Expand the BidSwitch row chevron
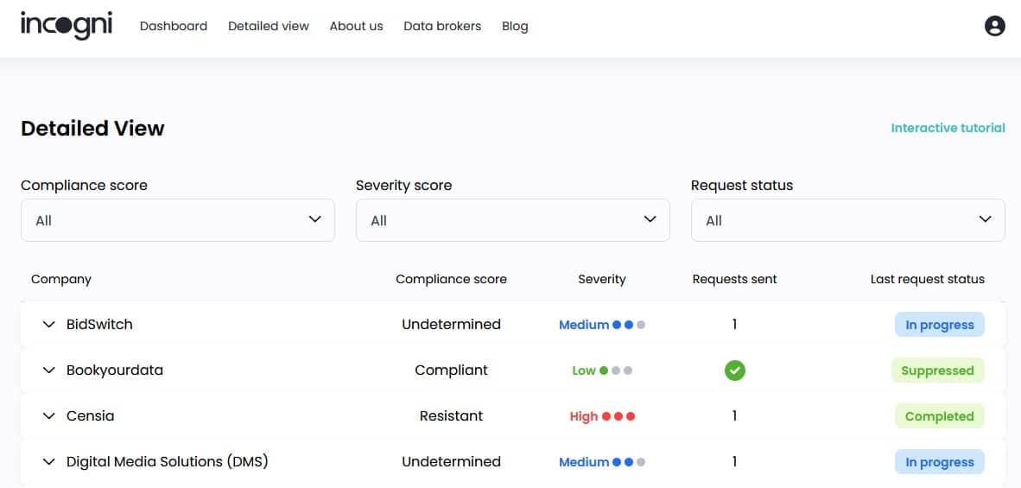Screen dimensions: 1021x488 (x=49, y=325)
